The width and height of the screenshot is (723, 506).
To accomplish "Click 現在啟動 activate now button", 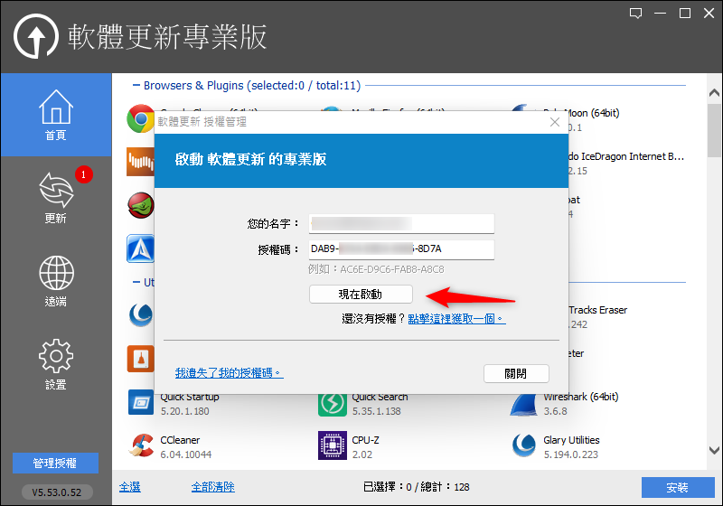I will click(361, 295).
